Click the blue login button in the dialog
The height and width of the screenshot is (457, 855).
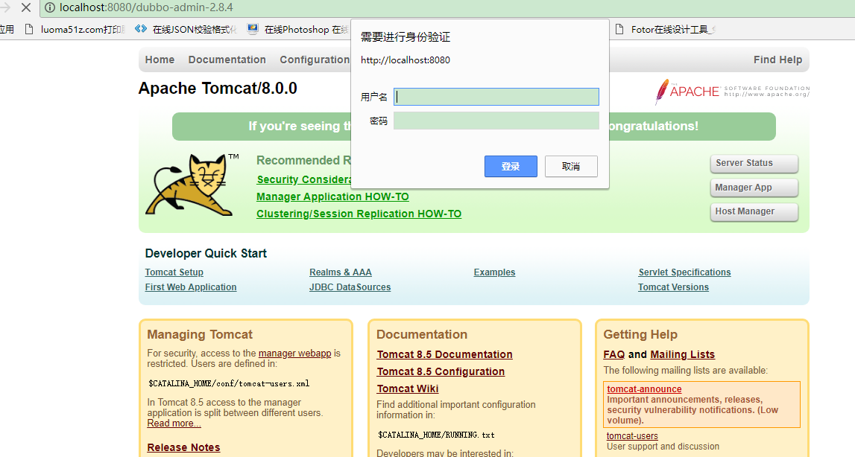511,166
